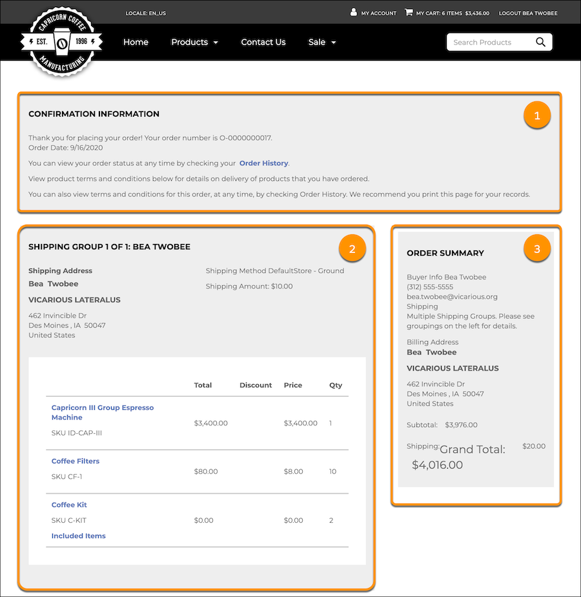The width and height of the screenshot is (581, 597).
Task: Select Home in the navigation bar
Action: tap(136, 42)
